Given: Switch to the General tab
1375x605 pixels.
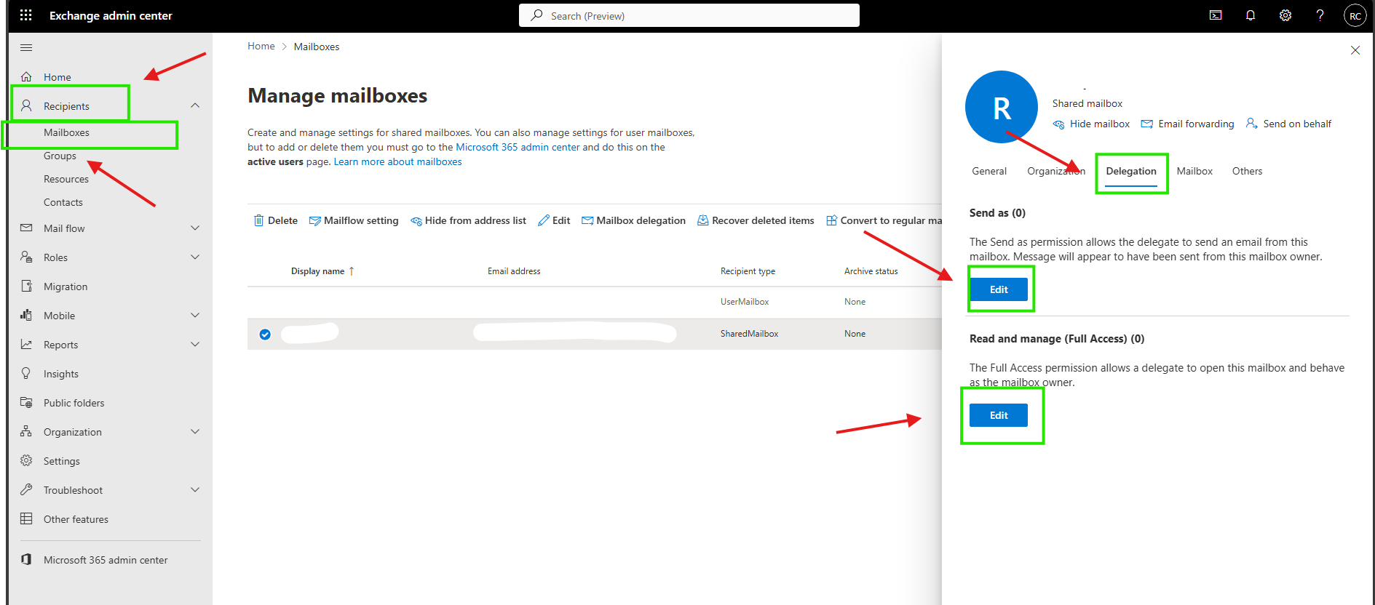Looking at the screenshot, I should point(989,172).
